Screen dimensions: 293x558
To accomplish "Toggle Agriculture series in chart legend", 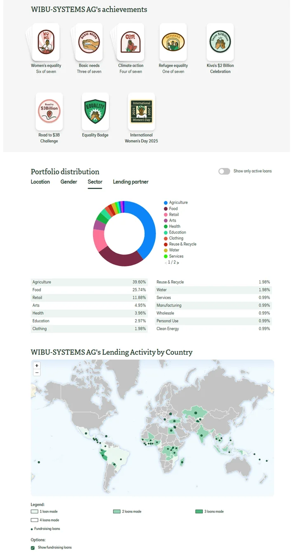I will pos(178,203).
